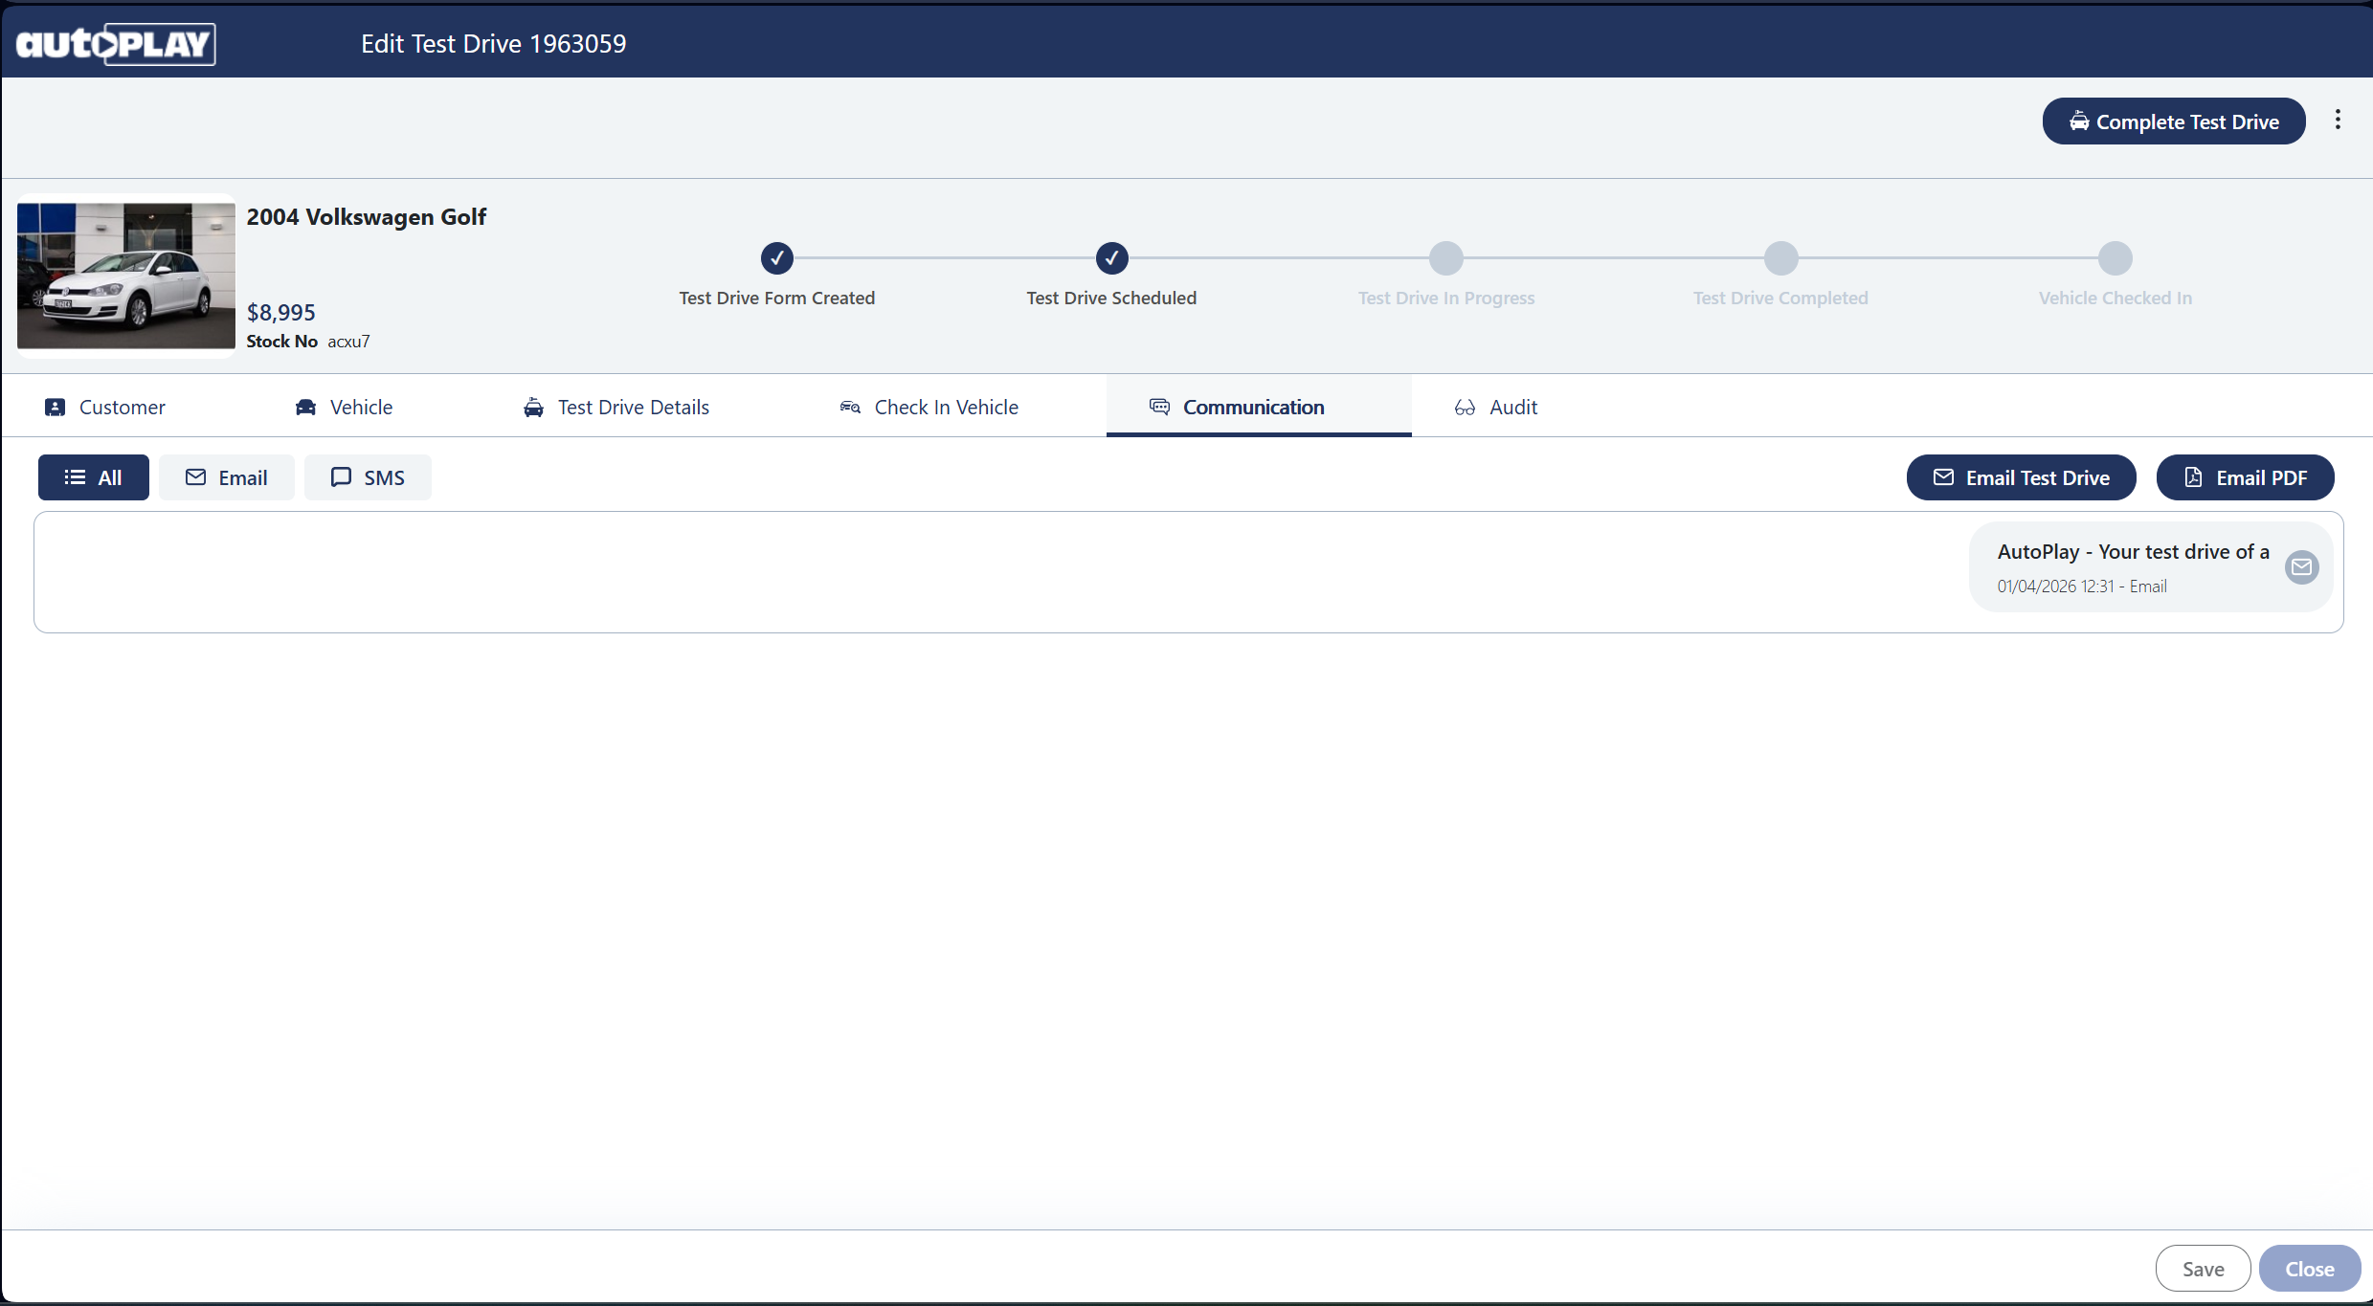Click the Test Drive Scheduled checkmark step
The height and width of the screenshot is (1306, 2373).
pos(1111,257)
